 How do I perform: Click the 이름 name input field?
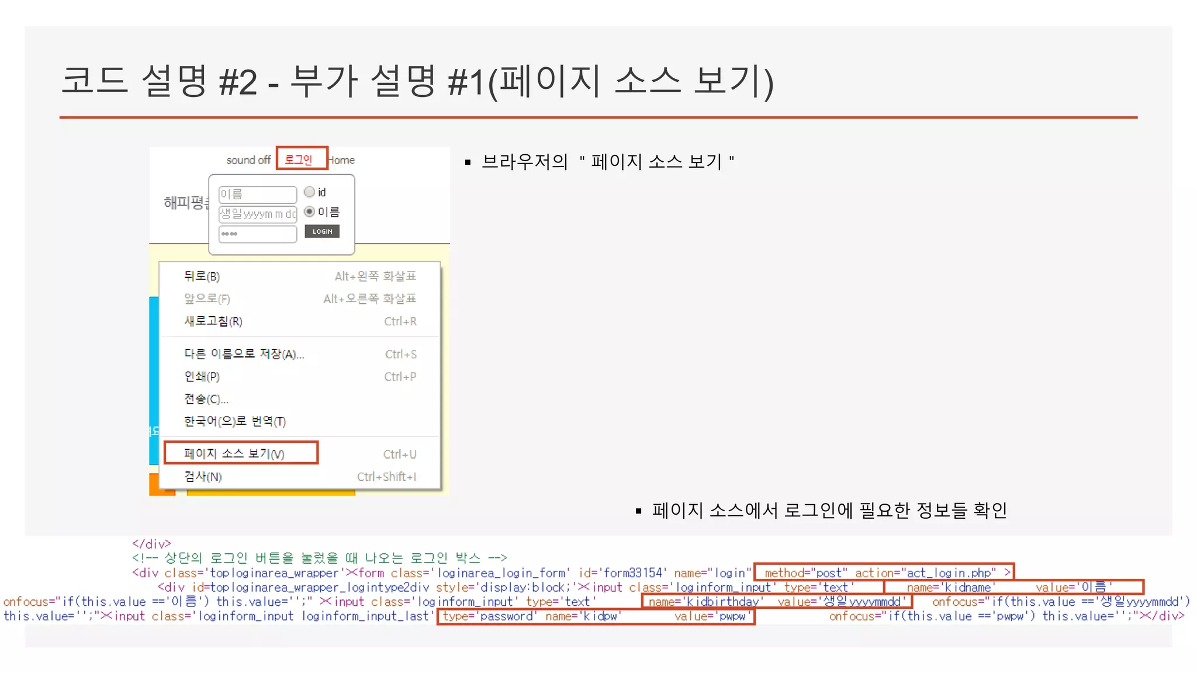[257, 194]
